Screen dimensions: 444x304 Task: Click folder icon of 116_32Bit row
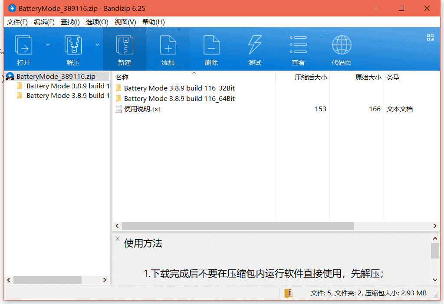click(x=118, y=88)
